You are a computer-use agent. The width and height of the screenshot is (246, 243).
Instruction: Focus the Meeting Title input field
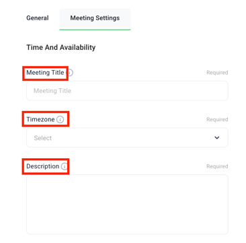(127, 91)
